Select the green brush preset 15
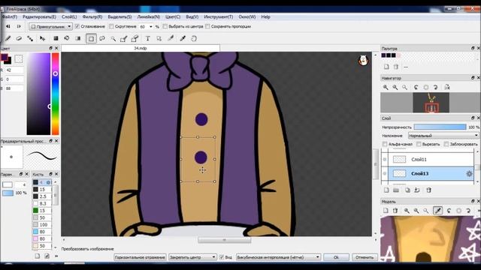The width and height of the screenshot is (481, 270). click(42, 211)
